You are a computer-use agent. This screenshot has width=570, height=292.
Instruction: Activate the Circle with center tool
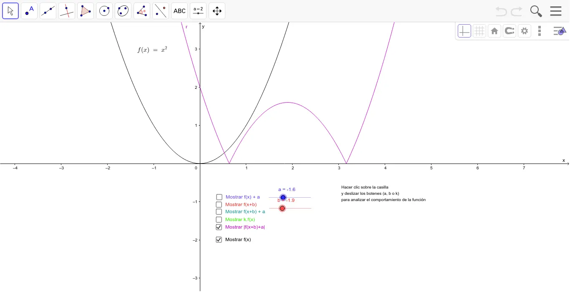tap(104, 11)
